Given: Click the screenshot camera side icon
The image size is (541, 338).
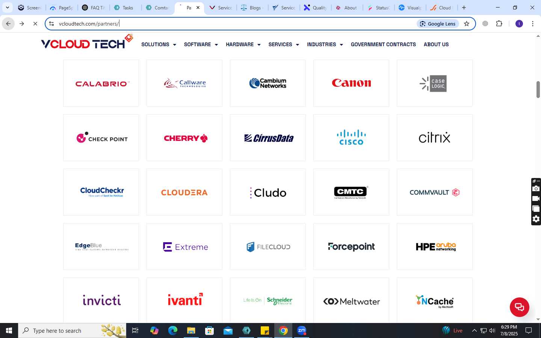Looking at the screenshot, I should 536,189.
